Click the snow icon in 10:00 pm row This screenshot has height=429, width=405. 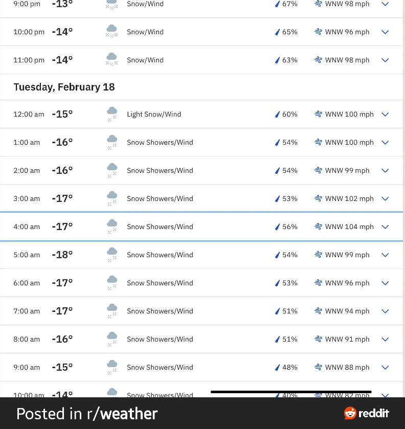111,31
